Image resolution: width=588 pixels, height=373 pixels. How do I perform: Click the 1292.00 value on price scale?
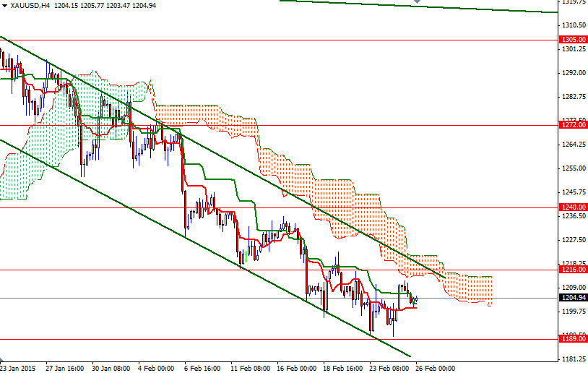[x=572, y=73]
